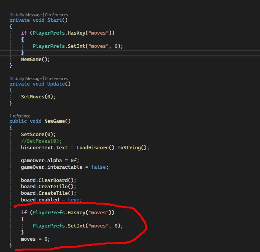Image resolution: width=260 pixels, height=252 pixels.
Task: Click 'private' keyword of Start declaration
Action: 19,20
